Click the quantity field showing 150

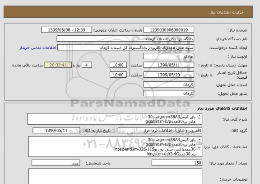pyautogui.click(x=177, y=163)
